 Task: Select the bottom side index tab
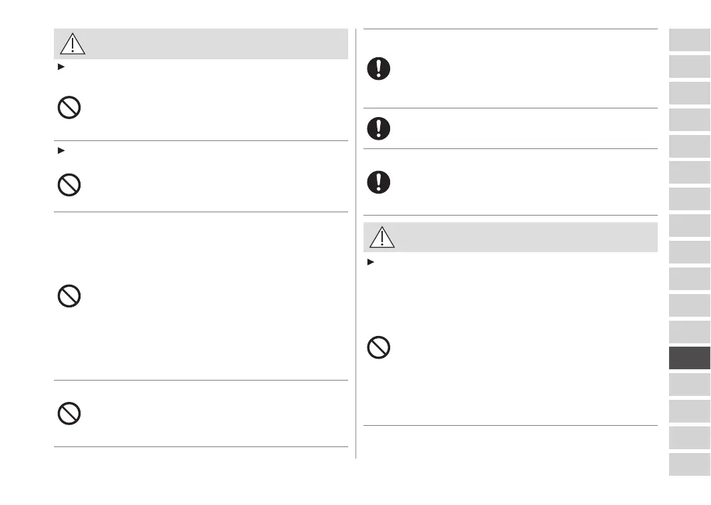(x=690, y=464)
